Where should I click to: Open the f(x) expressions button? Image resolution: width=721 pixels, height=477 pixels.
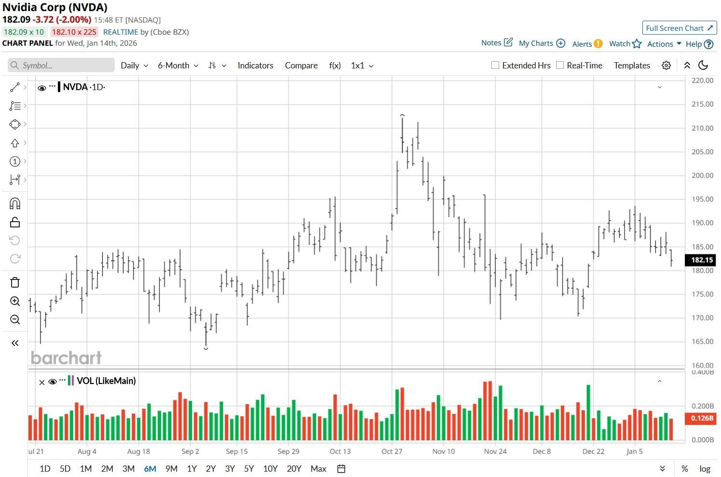335,66
